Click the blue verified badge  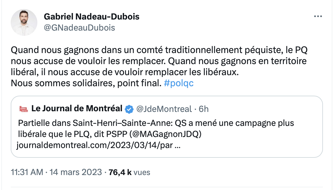[129, 109]
